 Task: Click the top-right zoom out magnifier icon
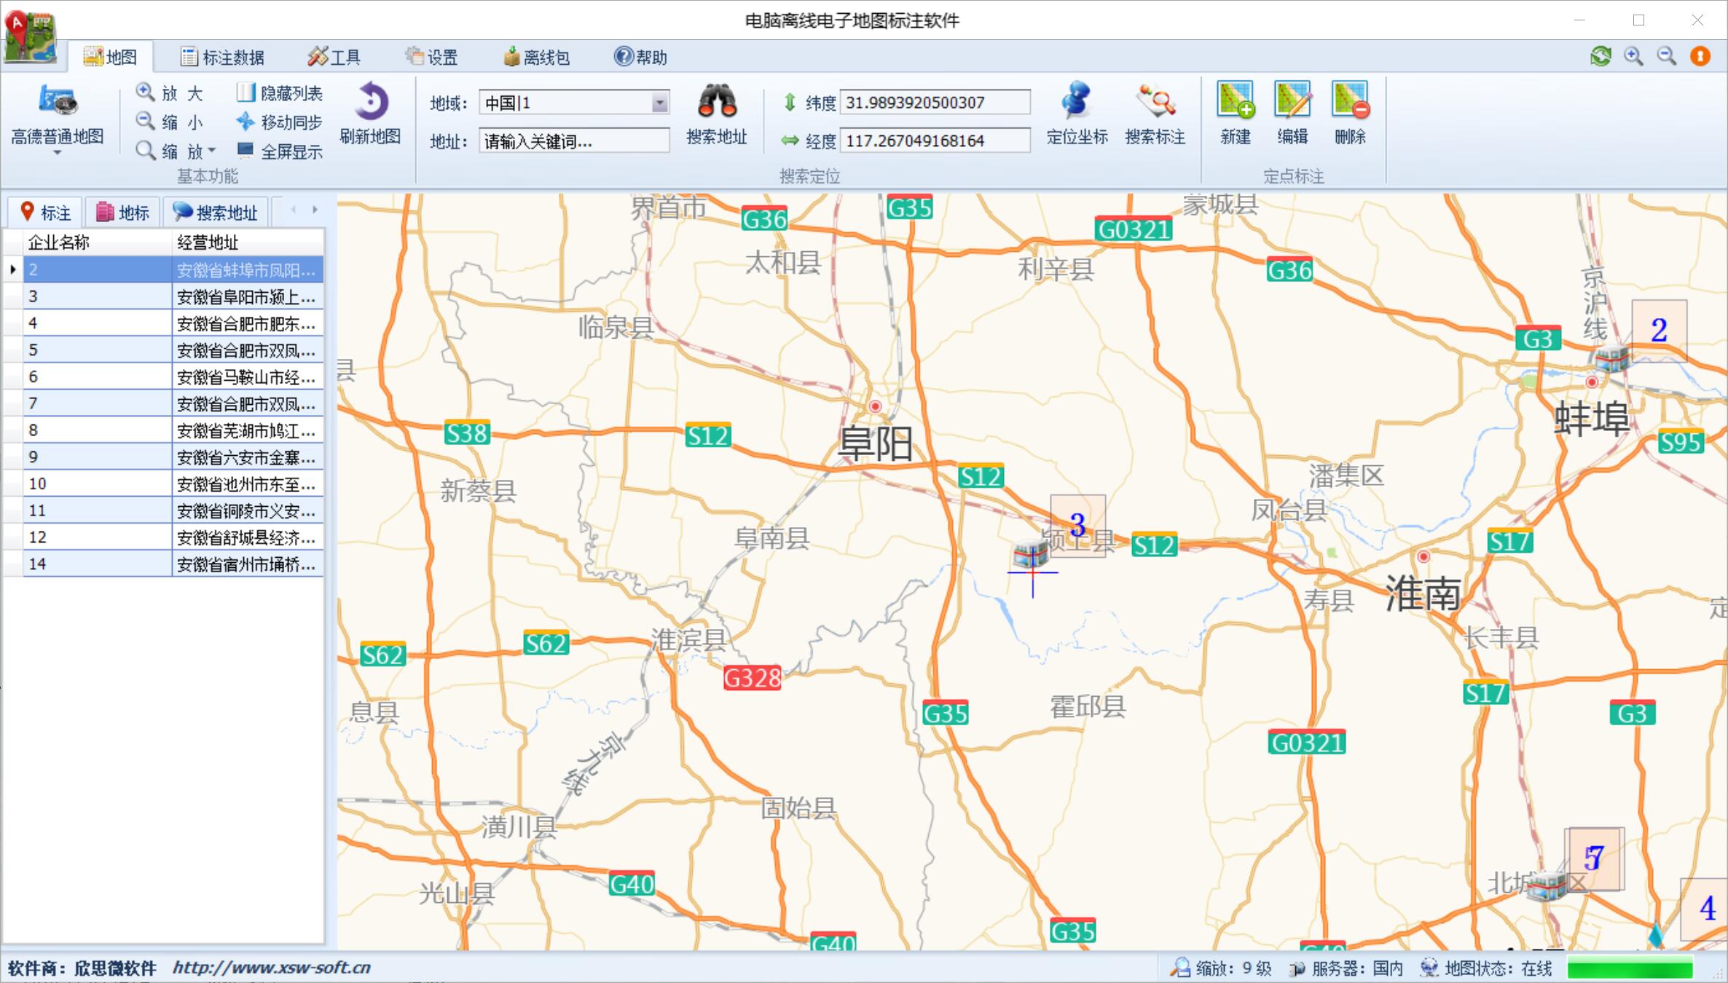point(1667,56)
